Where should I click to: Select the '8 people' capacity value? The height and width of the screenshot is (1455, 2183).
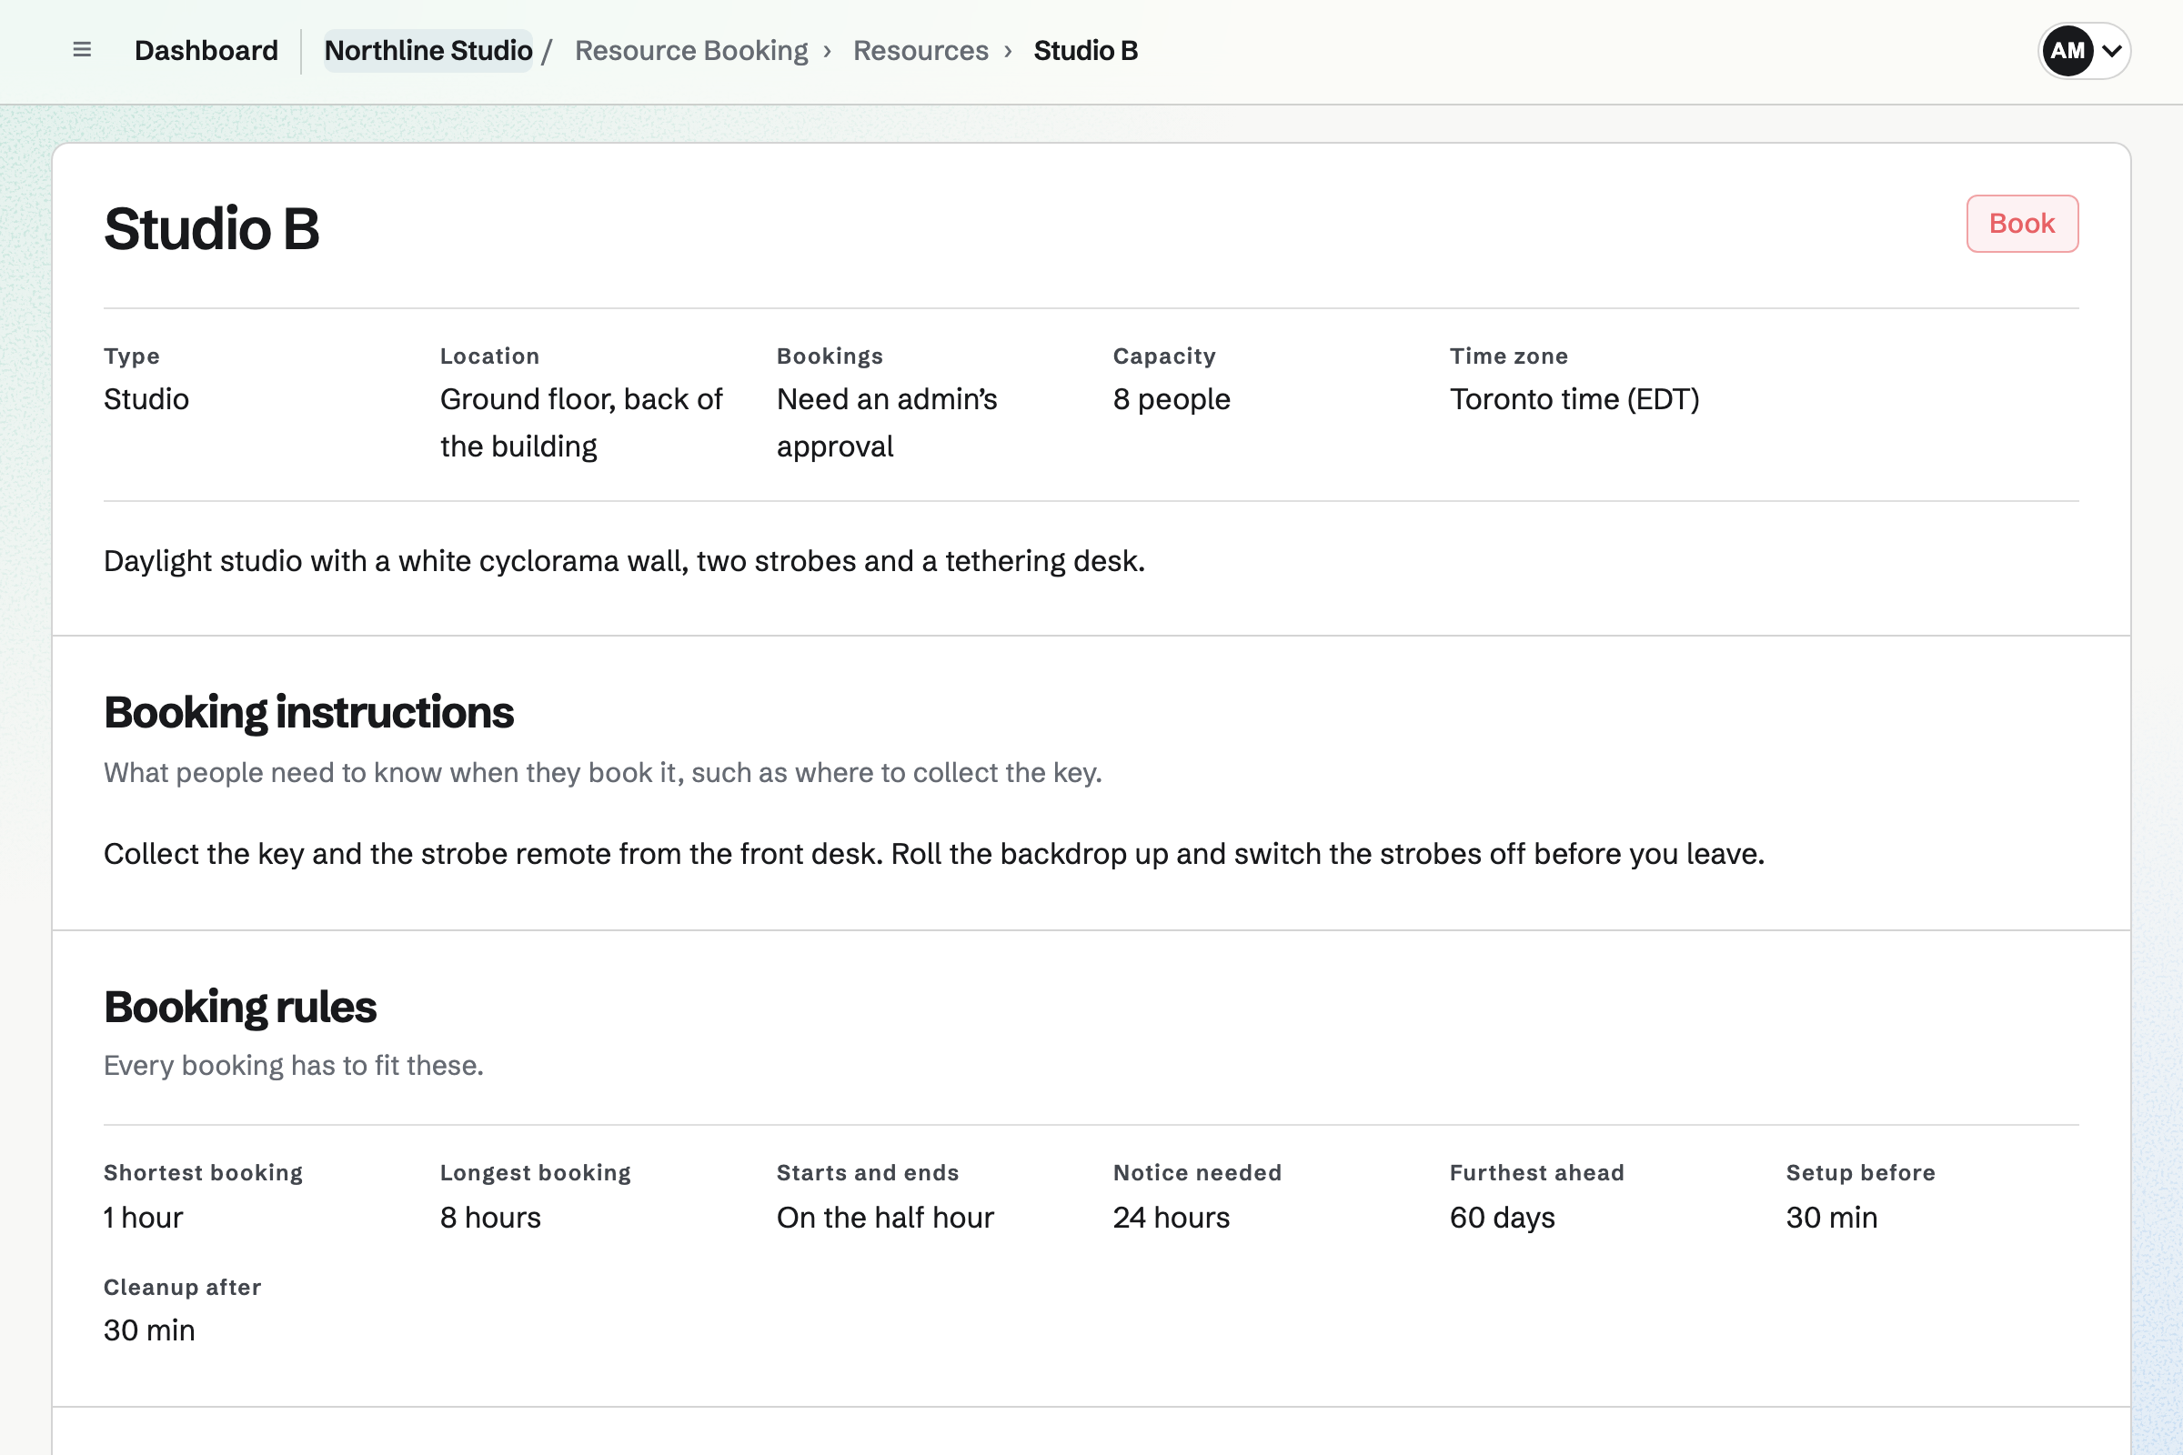tap(1172, 399)
